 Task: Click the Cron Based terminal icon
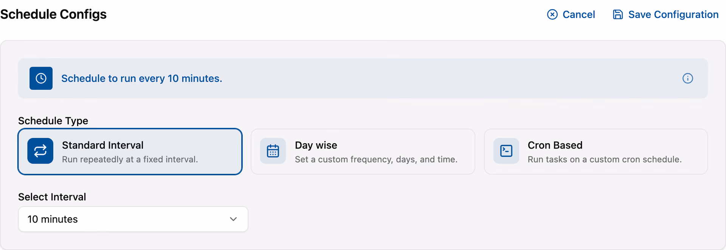pyautogui.click(x=506, y=151)
